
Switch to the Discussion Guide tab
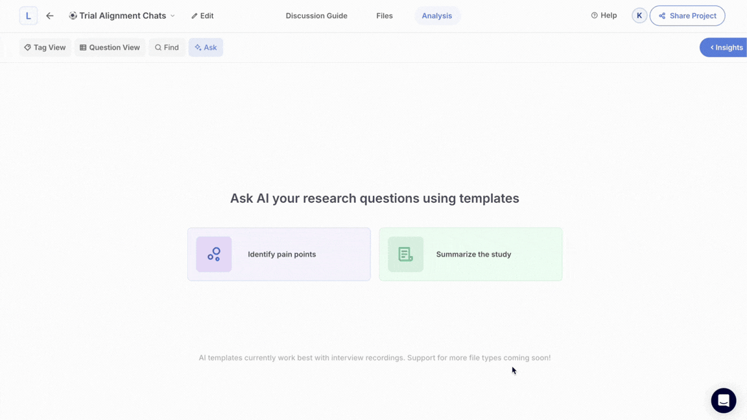316,16
